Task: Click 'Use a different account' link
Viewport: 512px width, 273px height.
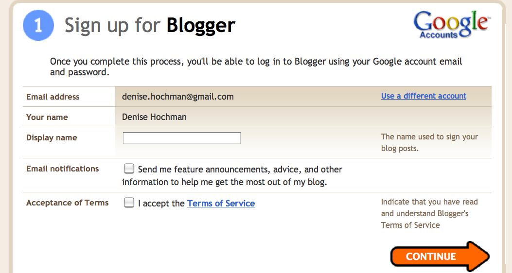Action: tap(424, 96)
